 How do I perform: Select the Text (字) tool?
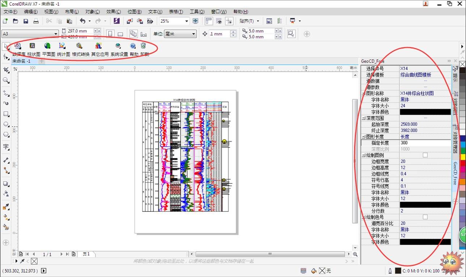point(6,147)
